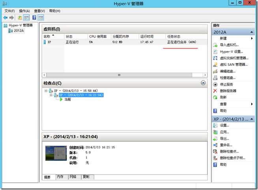Expand the 新建 submenu arrow

252,38
